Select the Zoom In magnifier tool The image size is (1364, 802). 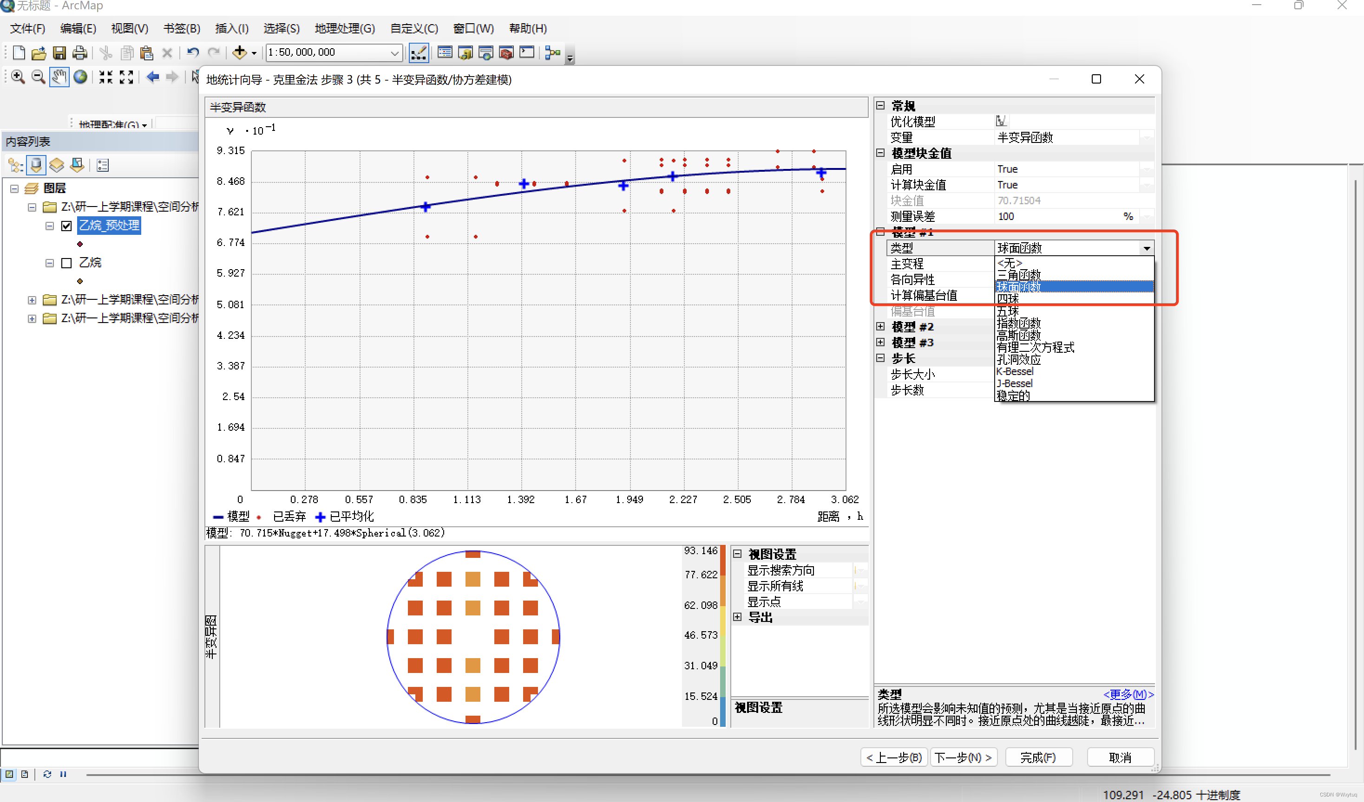click(x=18, y=77)
